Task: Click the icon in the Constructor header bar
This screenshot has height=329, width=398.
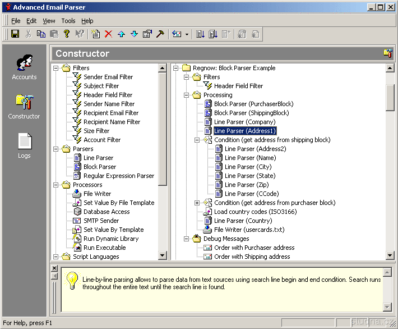Action: (x=387, y=53)
